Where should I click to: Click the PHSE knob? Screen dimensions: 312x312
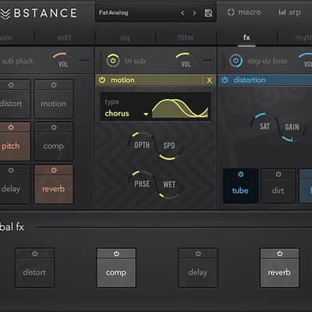[142, 184]
